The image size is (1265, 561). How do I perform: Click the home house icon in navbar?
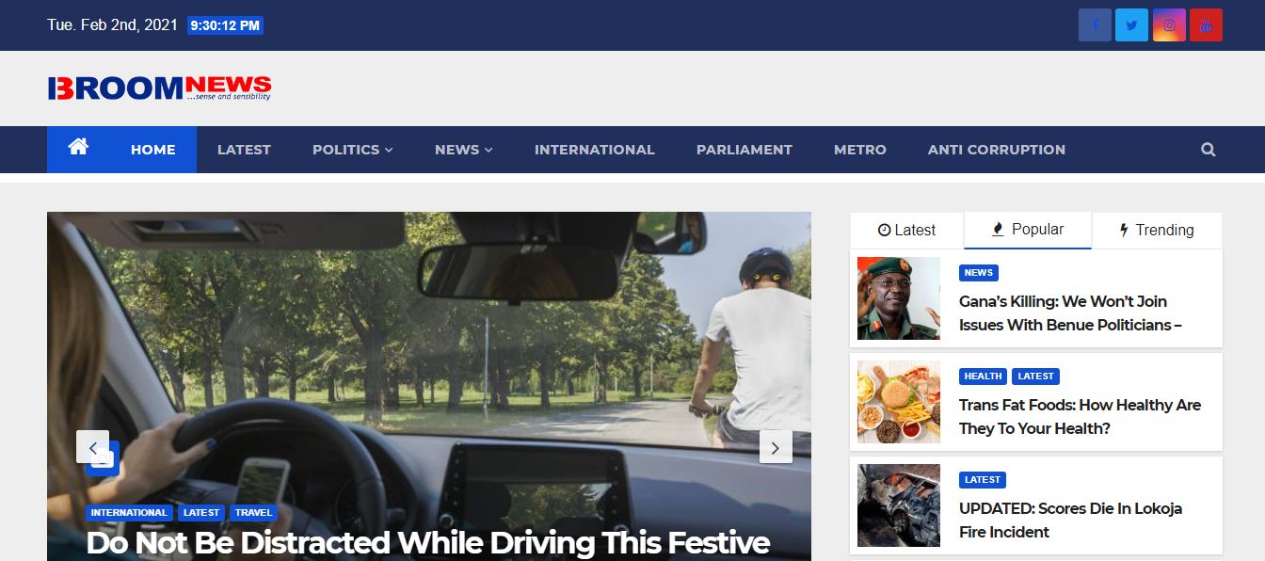(x=78, y=148)
